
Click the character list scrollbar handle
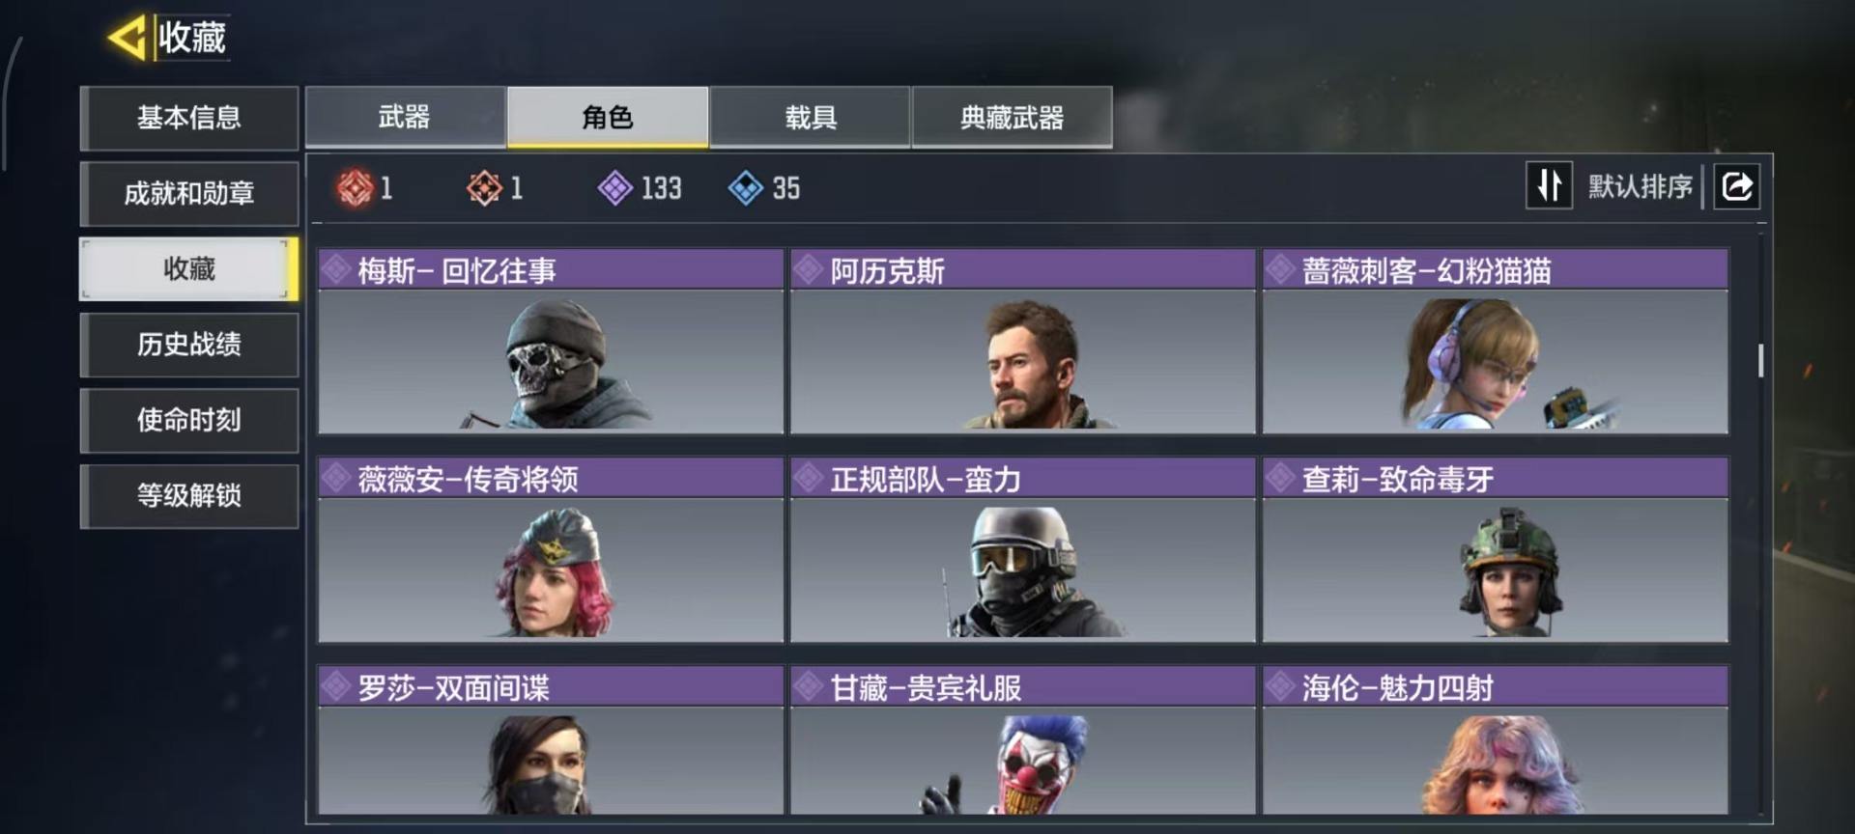[x=1760, y=360]
